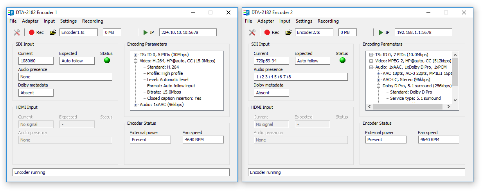Click Auto follow expected field, Encoder 1

[77, 61]
